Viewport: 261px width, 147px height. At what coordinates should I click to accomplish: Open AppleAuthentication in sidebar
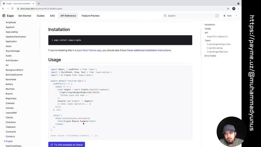coord(16,36)
